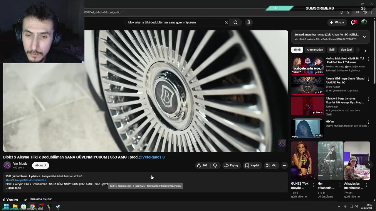376x211 pixels.
Task: Create a clip with Klip button
Action: point(271,165)
